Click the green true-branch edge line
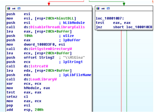Viewport: 154px width, 112px height. (x=127, y=71)
